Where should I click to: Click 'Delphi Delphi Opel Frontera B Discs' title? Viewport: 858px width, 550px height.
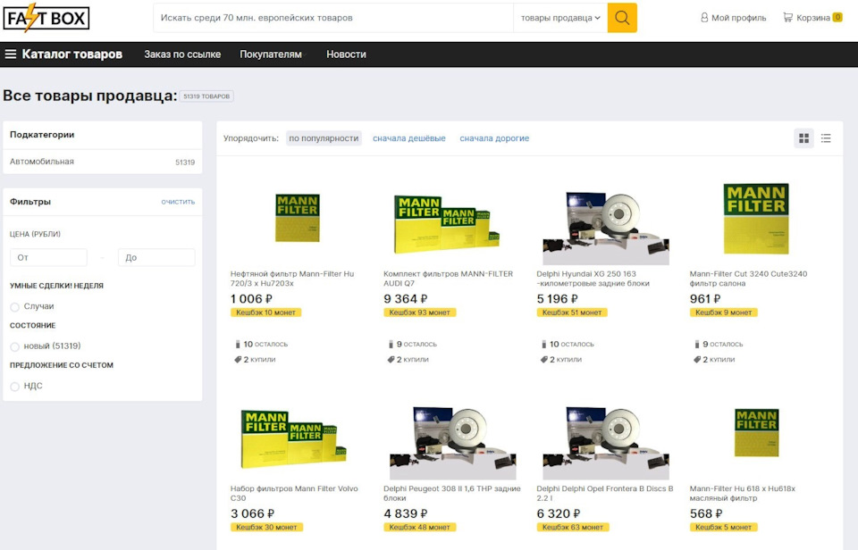tap(605, 493)
